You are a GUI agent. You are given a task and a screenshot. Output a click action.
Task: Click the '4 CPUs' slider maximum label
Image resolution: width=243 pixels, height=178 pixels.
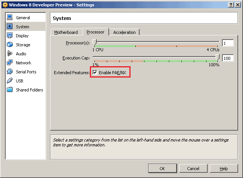coord(213,50)
